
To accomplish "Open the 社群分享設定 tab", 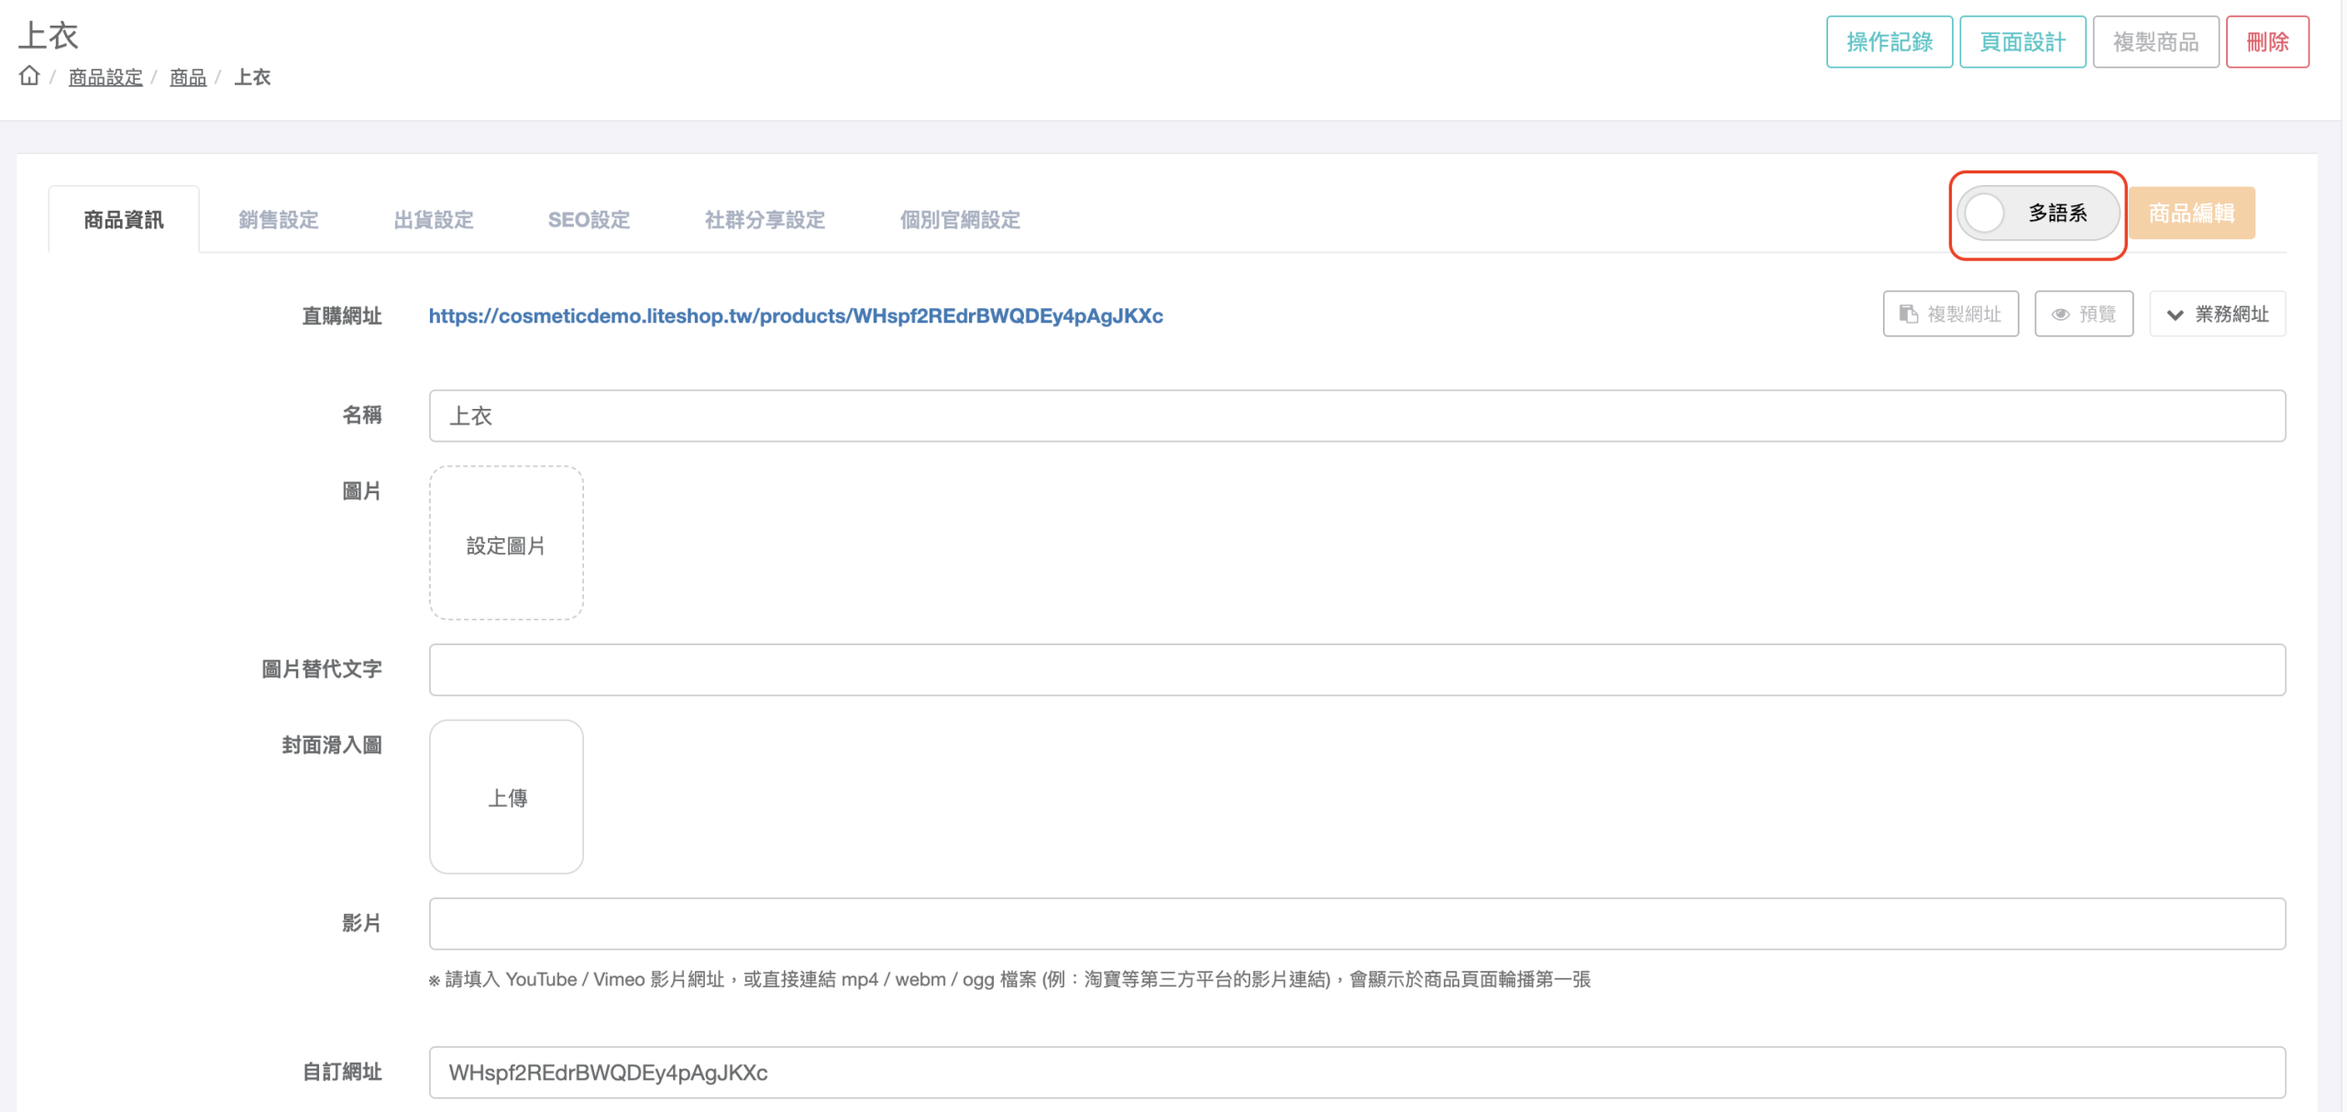I will pyautogui.click(x=765, y=220).
